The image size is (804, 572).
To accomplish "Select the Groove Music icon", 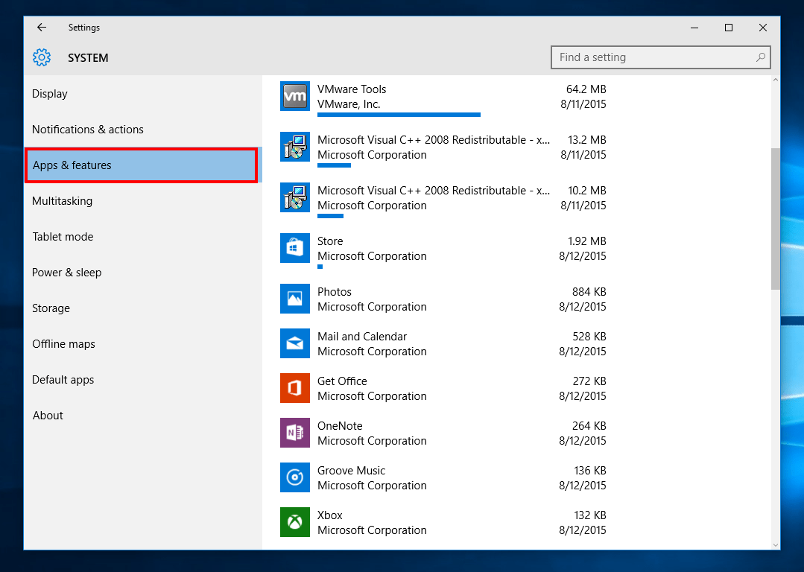I will [x=294, y=477].
